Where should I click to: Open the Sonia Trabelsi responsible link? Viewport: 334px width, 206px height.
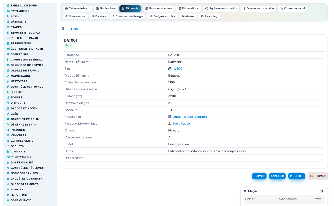click(x=182, y=124)
